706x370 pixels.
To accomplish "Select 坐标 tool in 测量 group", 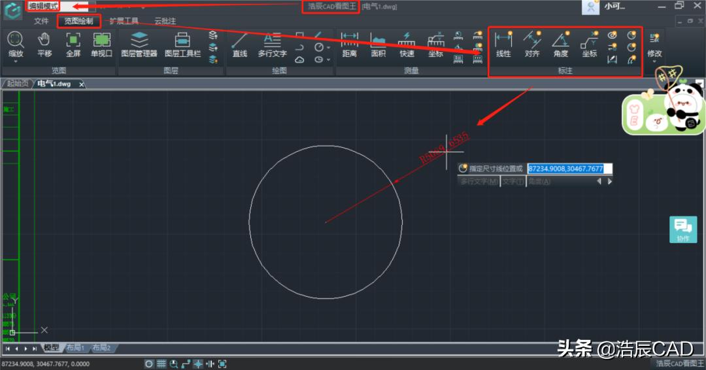I will click(435, 44).
